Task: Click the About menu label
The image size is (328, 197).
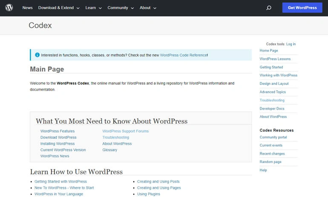Action: (x=145, y=8)
